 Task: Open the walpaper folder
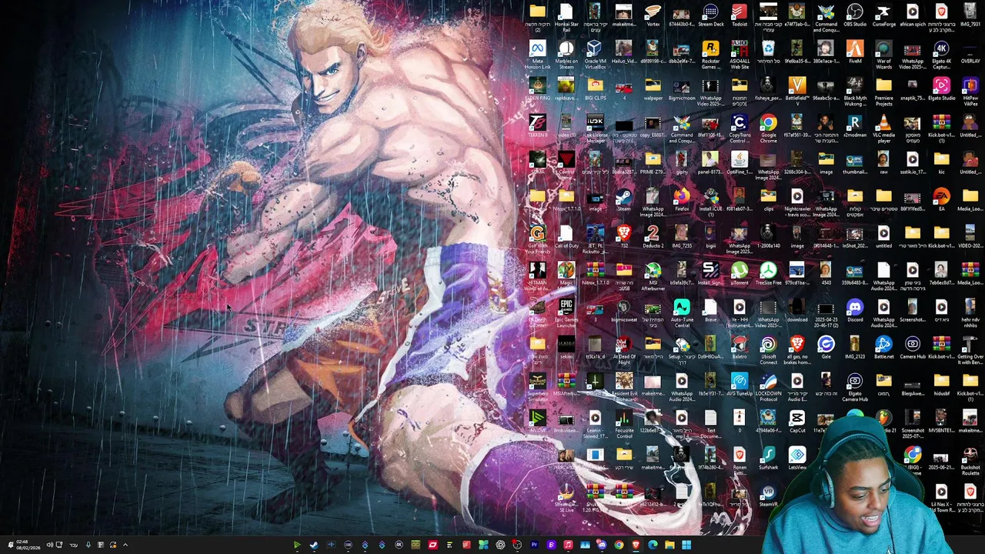(x=653, y=89)
